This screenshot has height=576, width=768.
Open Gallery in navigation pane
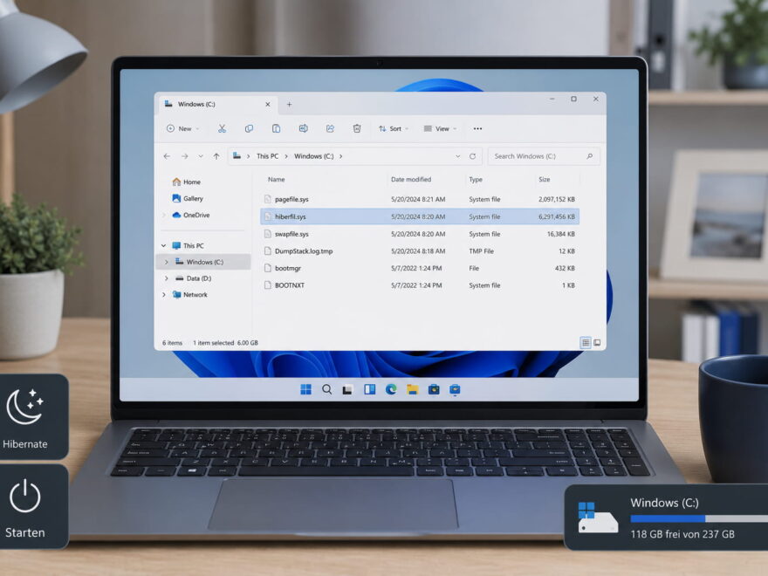188,198
